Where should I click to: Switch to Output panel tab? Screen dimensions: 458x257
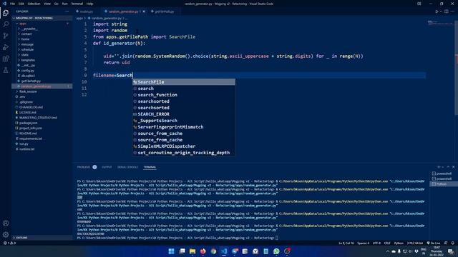107,167
